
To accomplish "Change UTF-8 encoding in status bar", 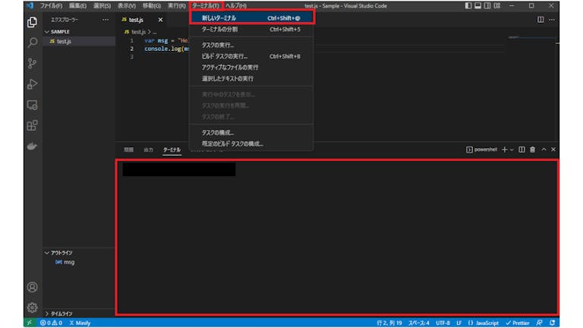I will click(443, 323).
